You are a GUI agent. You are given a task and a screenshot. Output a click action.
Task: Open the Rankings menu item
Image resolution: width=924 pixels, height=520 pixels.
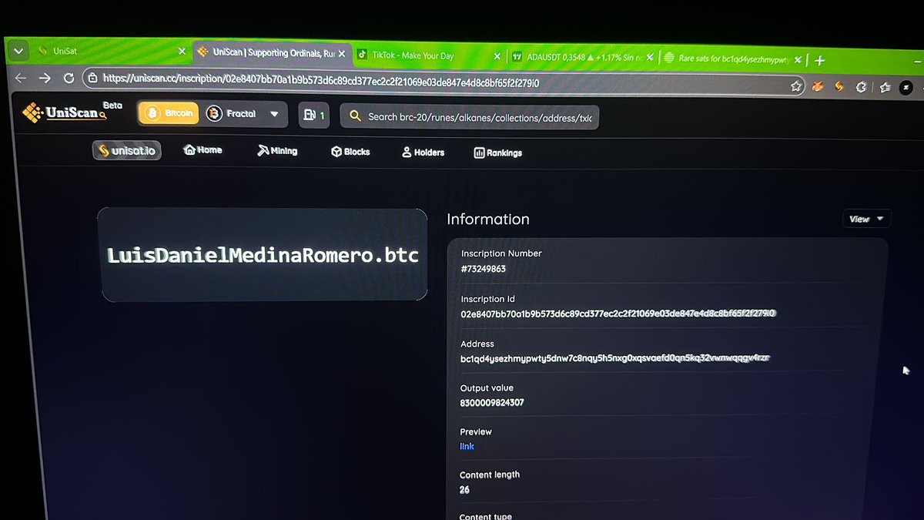(498, 153)
